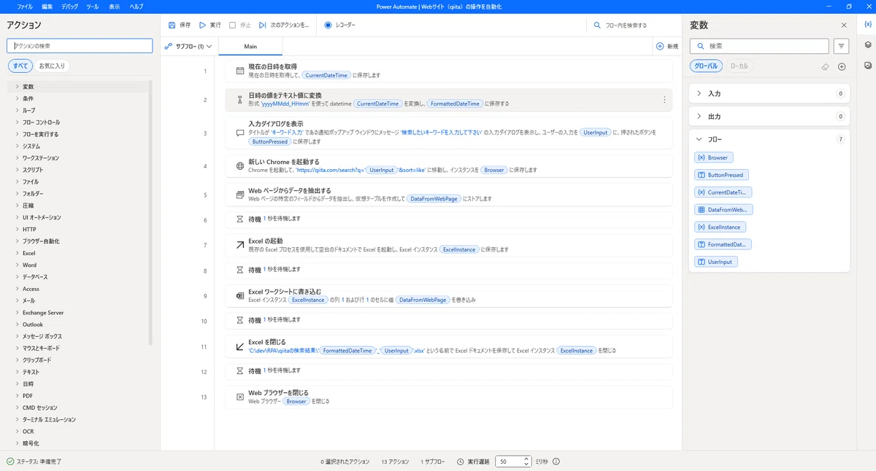The height and width of the screenshot is (471, 876).
Task: Open the ツール menu
Action: pyautogui.click(x=93, y=6)
